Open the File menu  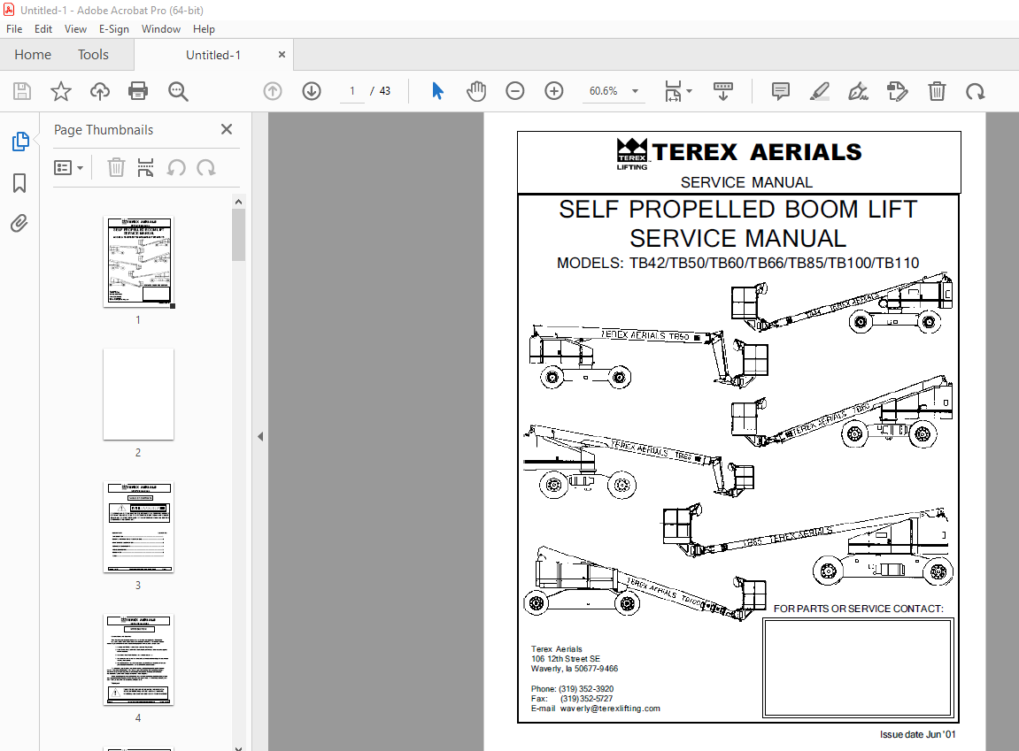pos(14,29)
